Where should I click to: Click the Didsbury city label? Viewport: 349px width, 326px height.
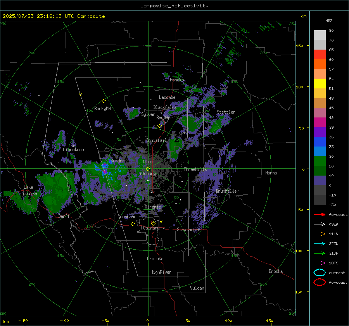pyautogui.click(x=146, y=174)
